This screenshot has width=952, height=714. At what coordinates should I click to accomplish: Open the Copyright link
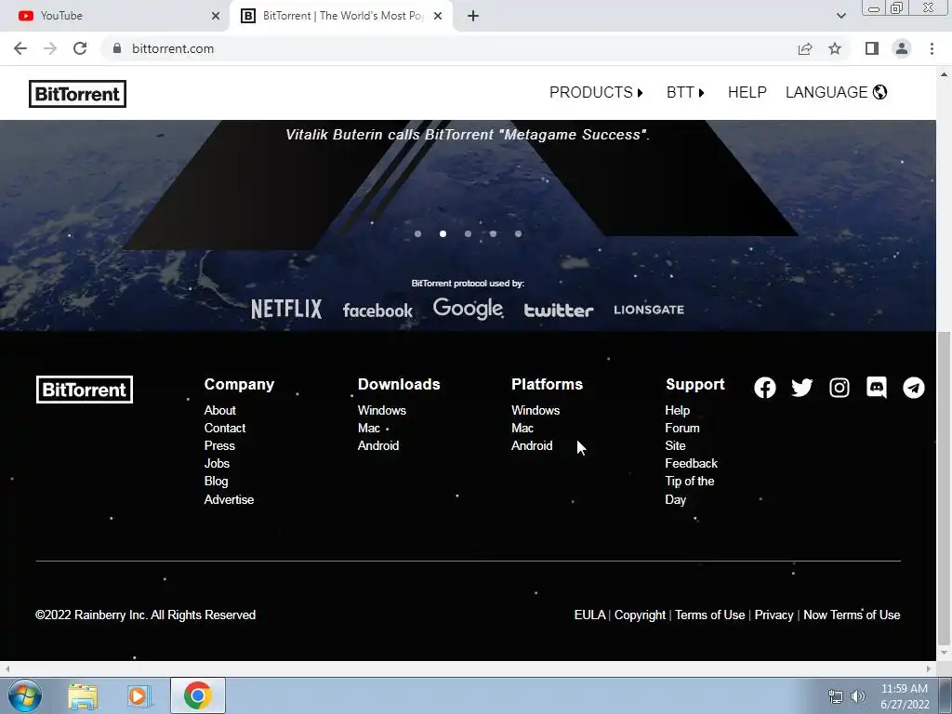[640, 615]
